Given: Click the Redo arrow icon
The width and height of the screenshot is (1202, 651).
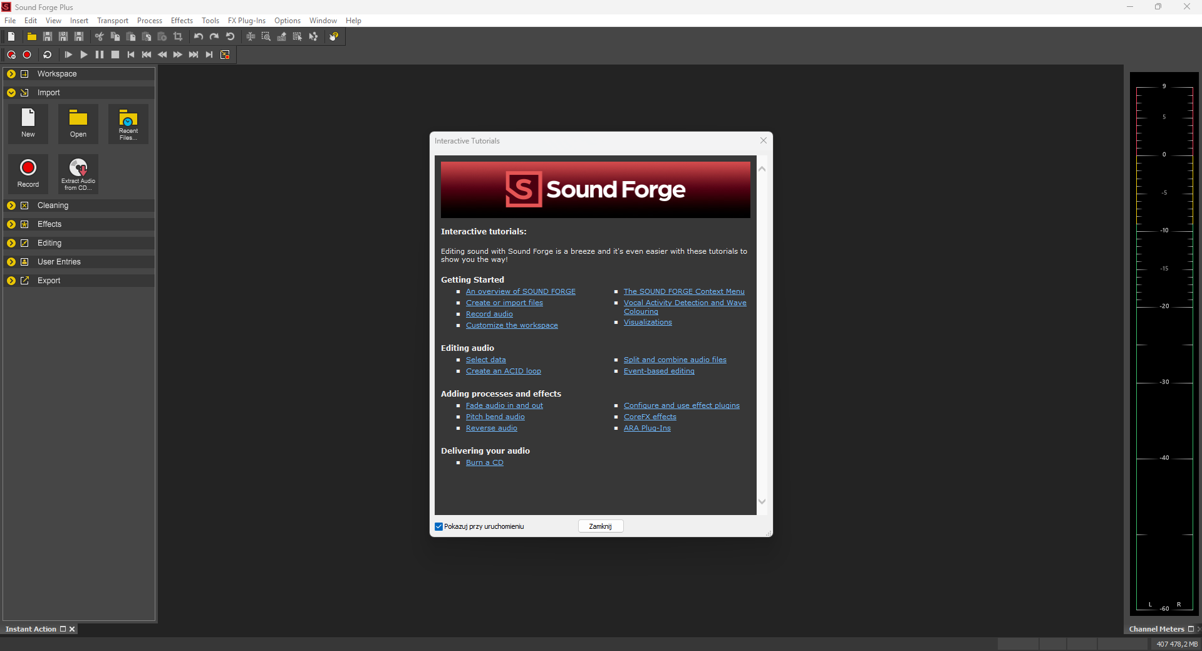Looking at the screenshot, I should tap(214, 36).
